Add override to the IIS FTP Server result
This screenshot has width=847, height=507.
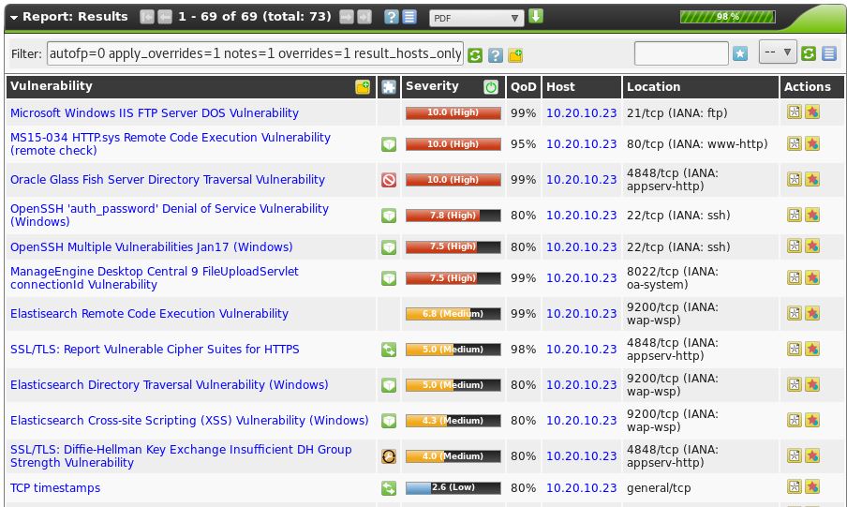812,112
